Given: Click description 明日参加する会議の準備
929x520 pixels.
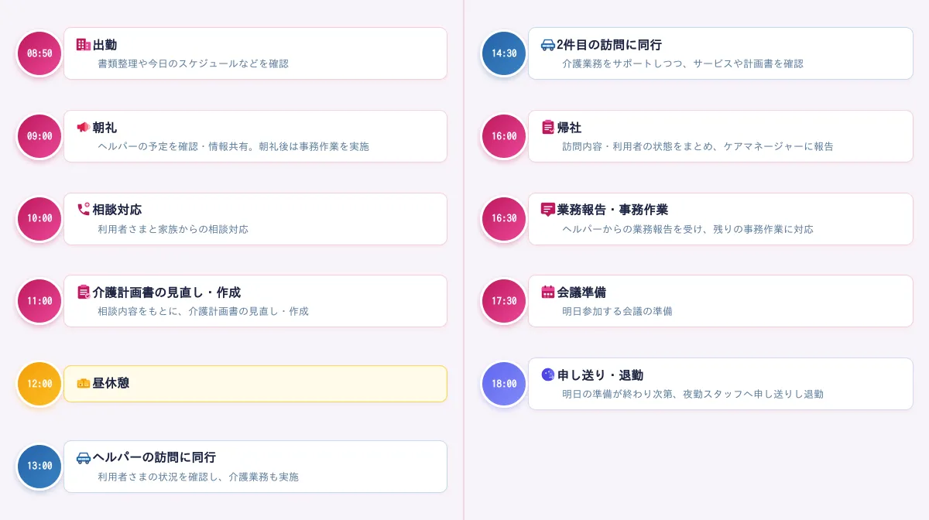Looking at the screenshot, I should tap(618, 311).
